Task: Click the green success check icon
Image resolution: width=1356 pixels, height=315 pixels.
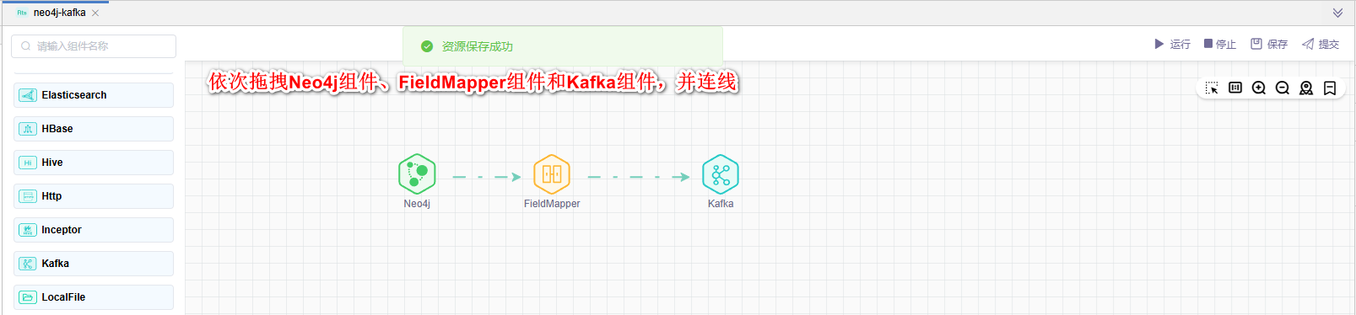Action: point(427,46)
